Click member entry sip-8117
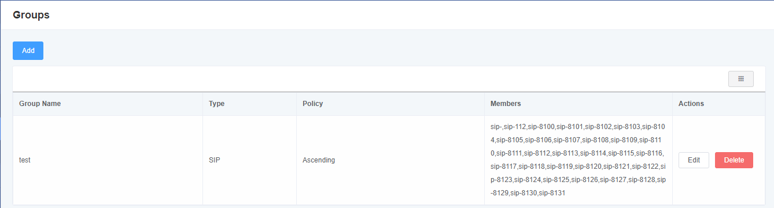This screenshot has height=208, width=774. click(x=503, y=167)
